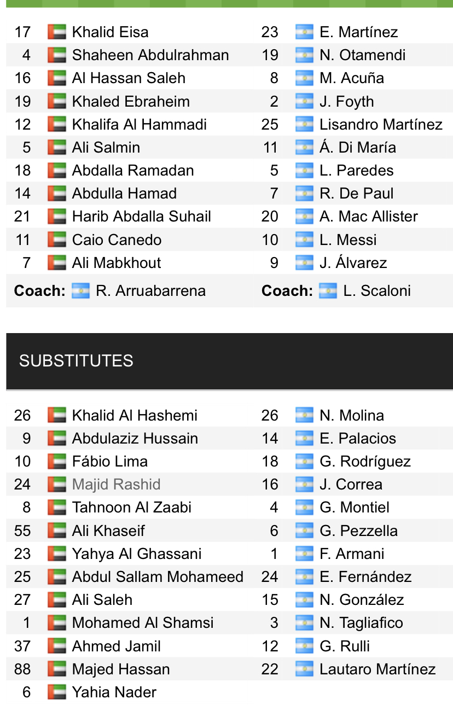Click the UAE flag next to Fábio Lima
This screenshot has width=453, height=711.
coord(56,461)
